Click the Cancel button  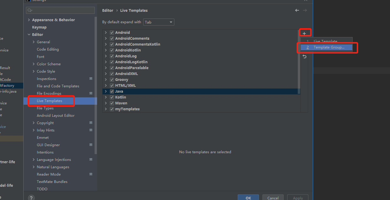click(273, 198)
